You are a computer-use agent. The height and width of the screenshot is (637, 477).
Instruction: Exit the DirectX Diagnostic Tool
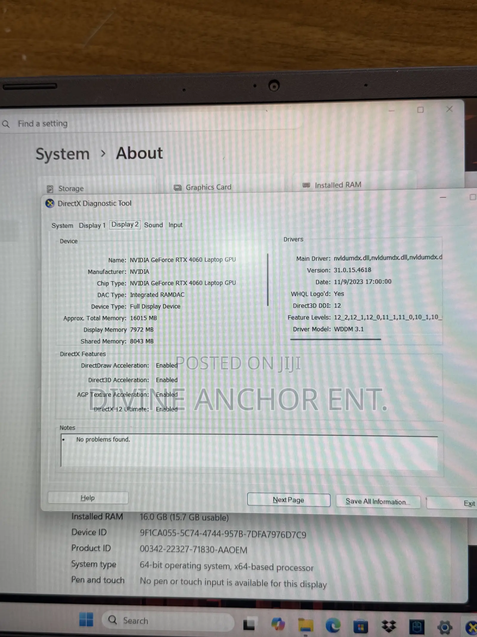pos(452,503)
